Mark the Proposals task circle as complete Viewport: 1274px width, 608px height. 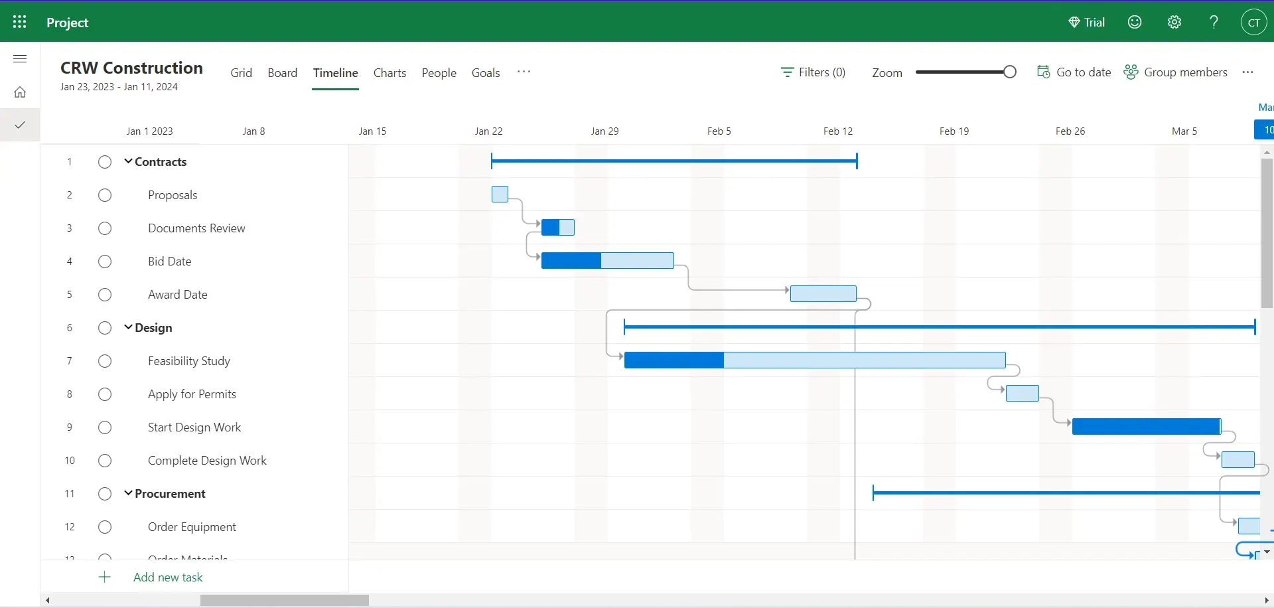point(104,194)
